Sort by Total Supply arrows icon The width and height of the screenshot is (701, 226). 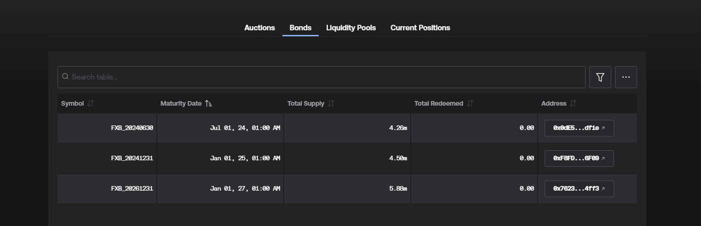coord(331,103)
